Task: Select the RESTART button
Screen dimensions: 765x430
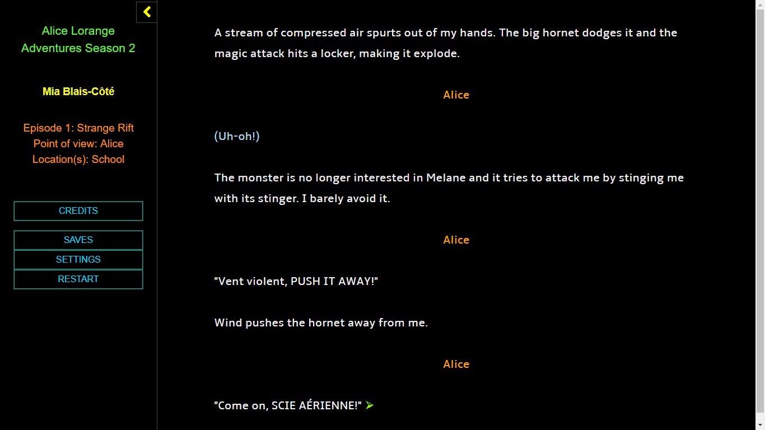Action: tap(78, 279)
